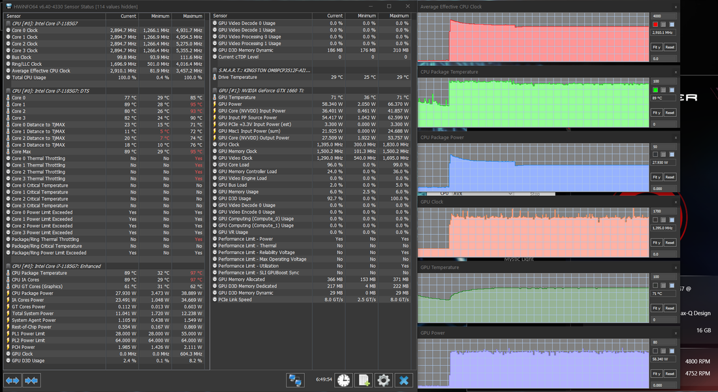718x392 pixels.
Task: Click the thermometer icon beside CPU IA Cores
Action: coord(8,280)
